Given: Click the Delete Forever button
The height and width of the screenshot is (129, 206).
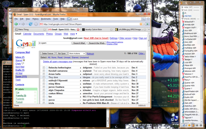Looking at the screenshot, I should coord(48,53).
